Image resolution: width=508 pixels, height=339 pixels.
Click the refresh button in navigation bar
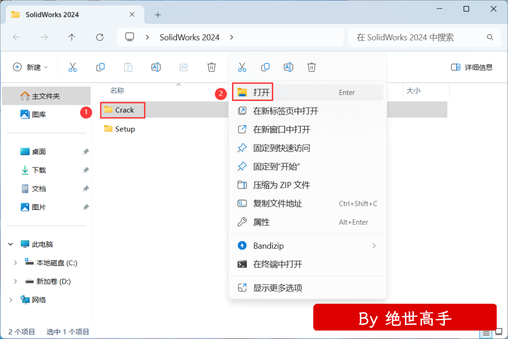[x=100, y=37]
